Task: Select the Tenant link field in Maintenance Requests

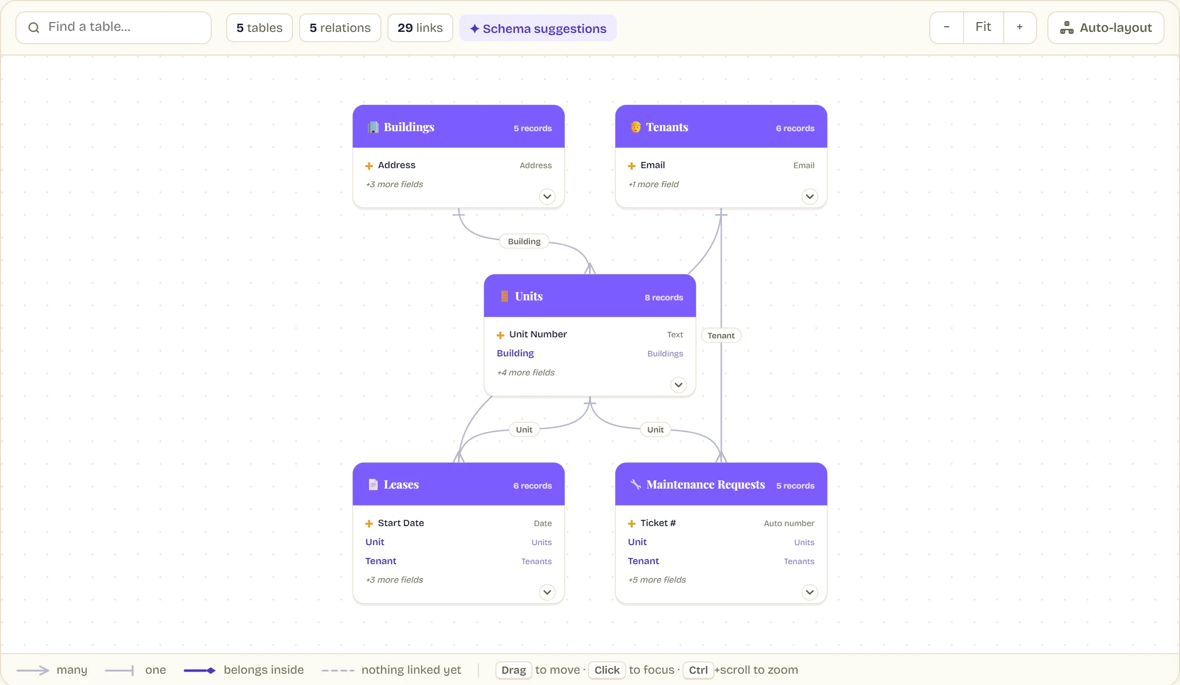Action: point(721,561)
